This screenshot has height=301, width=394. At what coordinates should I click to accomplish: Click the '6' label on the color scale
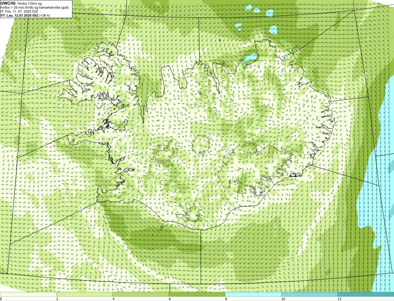(170, 299)
